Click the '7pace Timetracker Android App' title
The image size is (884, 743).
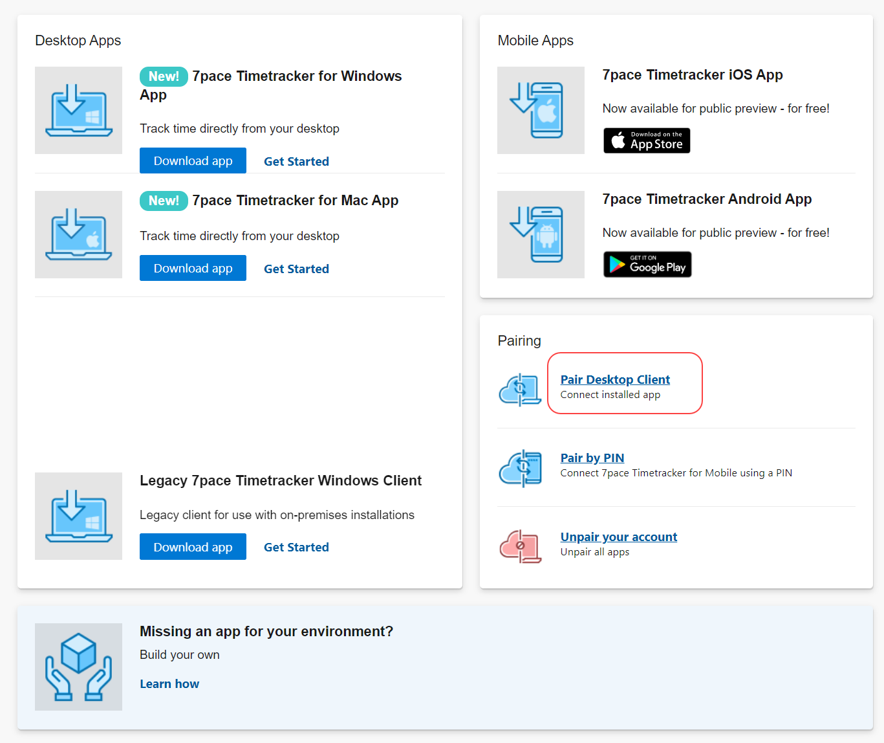click(707, 199)
